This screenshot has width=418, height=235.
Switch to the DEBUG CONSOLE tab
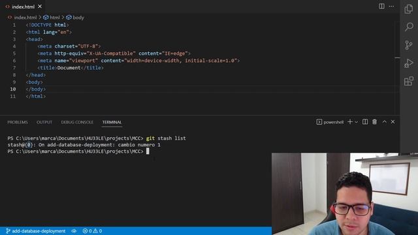(x=77, y=122)
